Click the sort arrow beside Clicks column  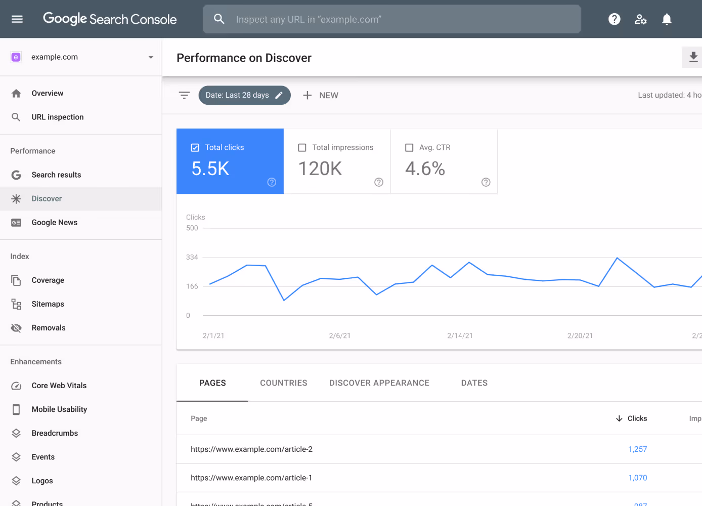tap(619, 418)
